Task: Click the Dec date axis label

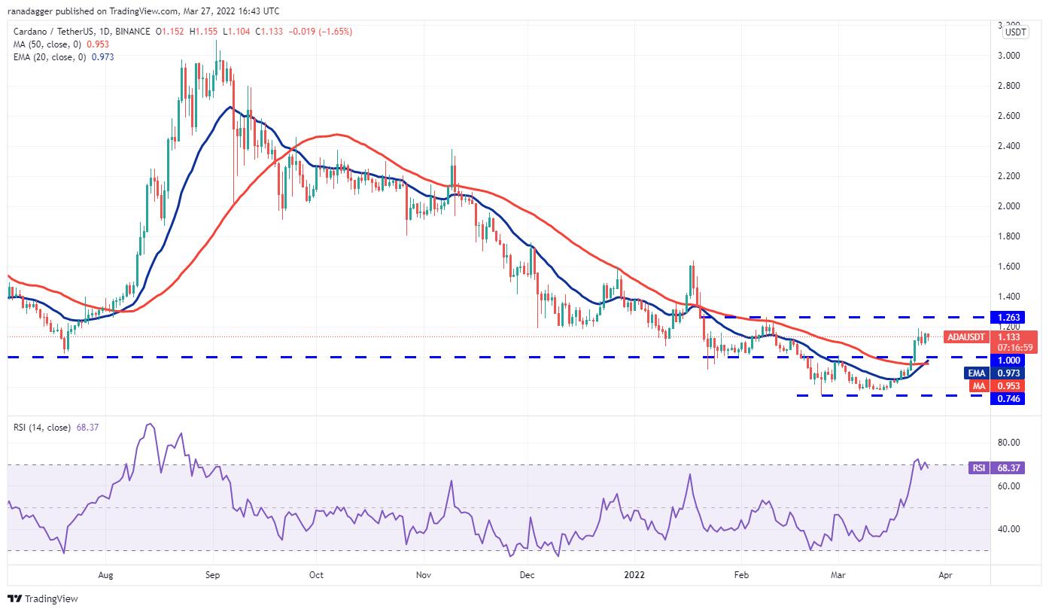Action: 527,575
